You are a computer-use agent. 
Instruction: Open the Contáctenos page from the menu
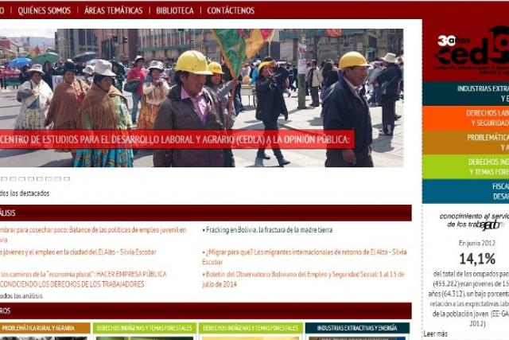pyautogui.click(x=231, y=10)
